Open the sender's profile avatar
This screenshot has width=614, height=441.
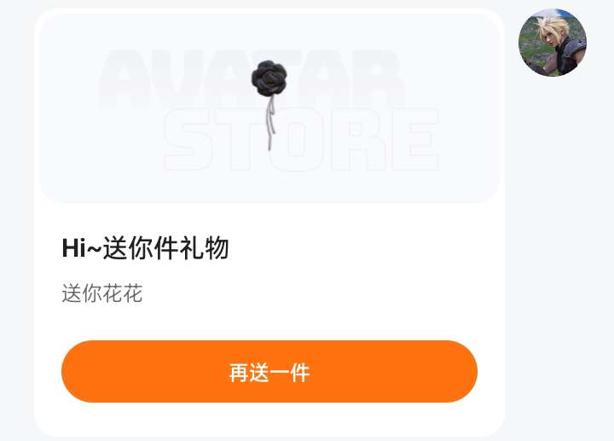coord(553,43)
